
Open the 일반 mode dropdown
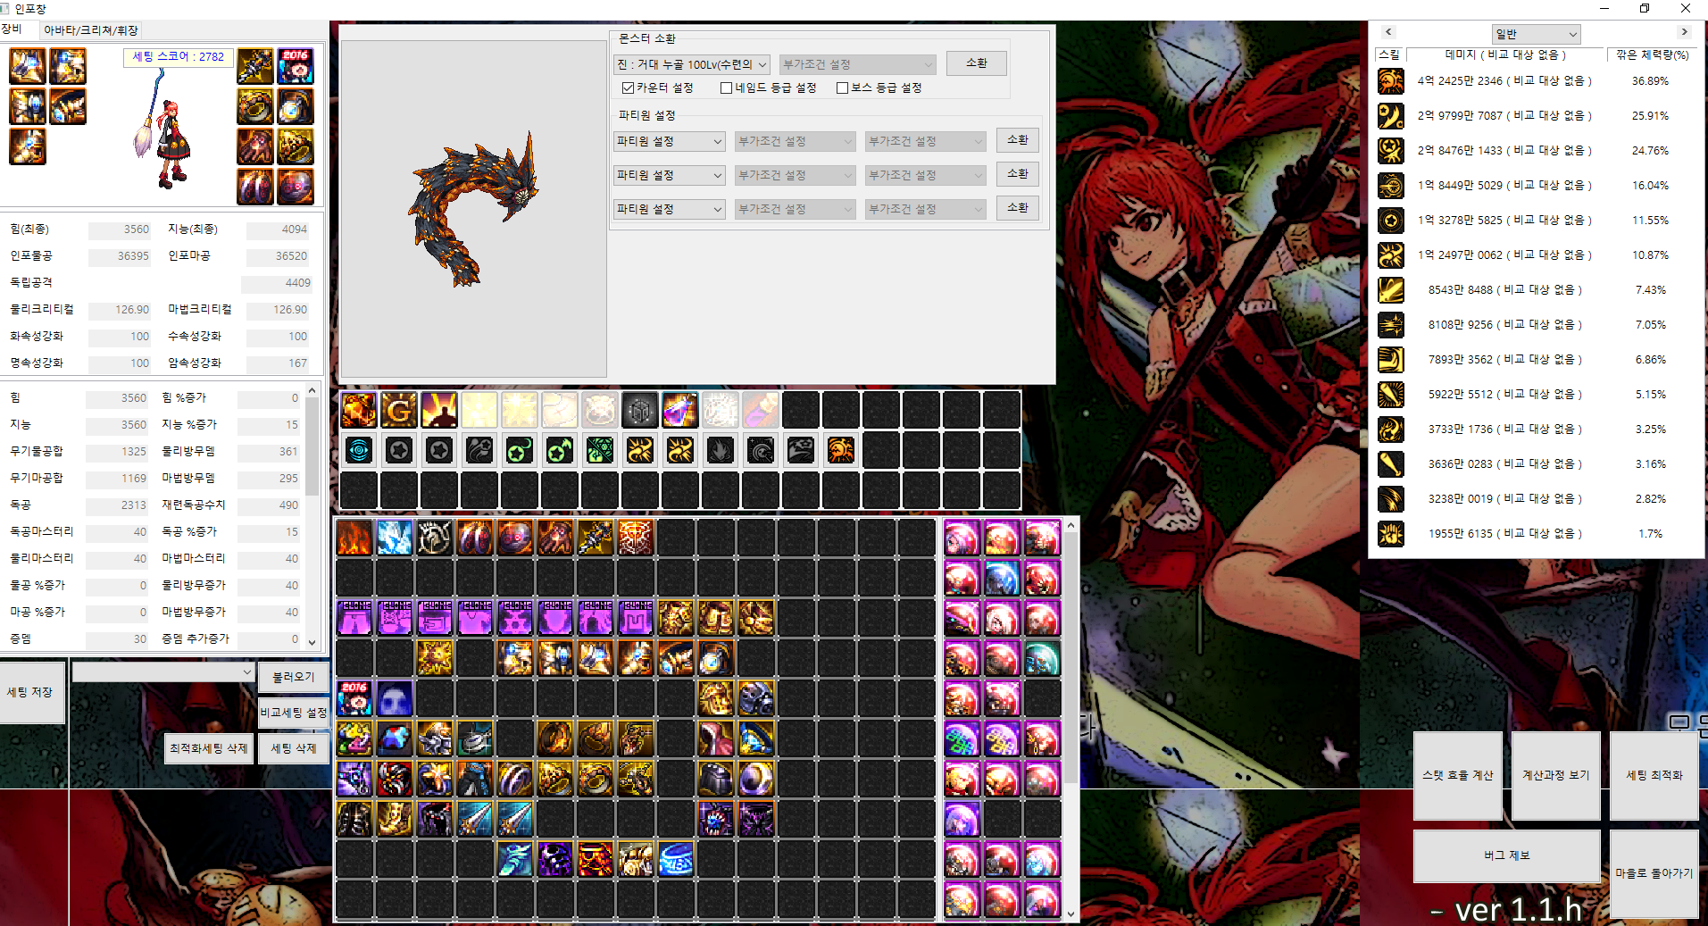tap(1536, 34)
